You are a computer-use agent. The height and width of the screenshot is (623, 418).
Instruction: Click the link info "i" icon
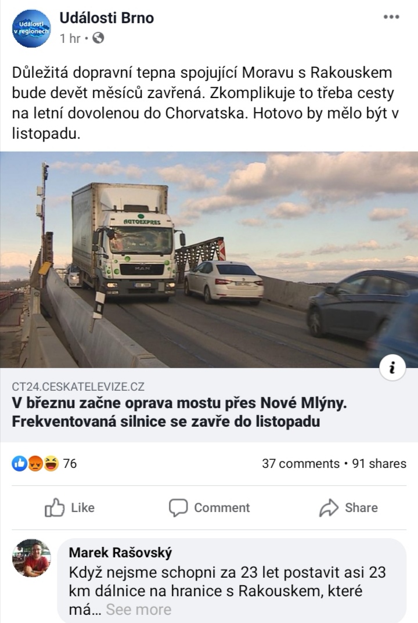392,368
